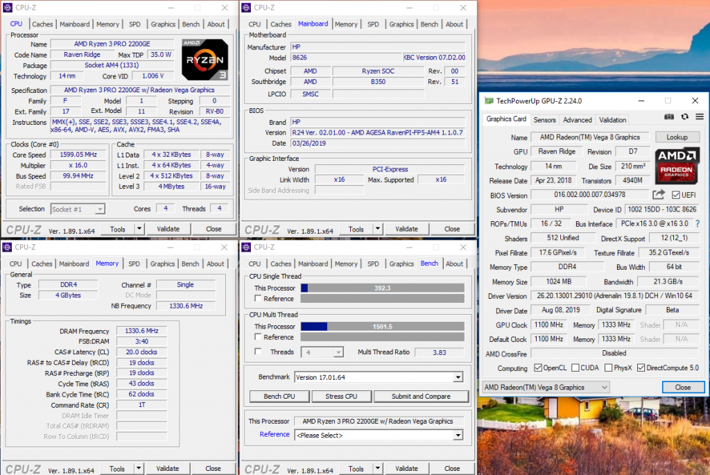Image resolution: width=710 pixels, height=475 pixels.
Task: Switch to Caches tab in the CPU tab window
Action: (x=42, y=24)
